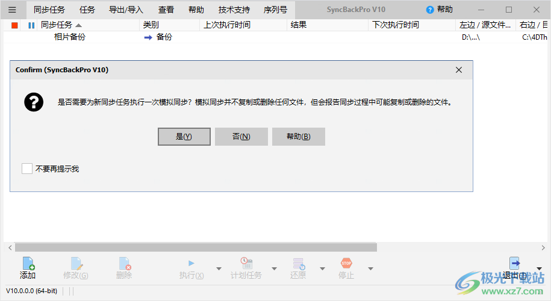The width and height of the screenshot is (551, 301).
Task: Click the 是(Y) button
Action: pos(184,137)
